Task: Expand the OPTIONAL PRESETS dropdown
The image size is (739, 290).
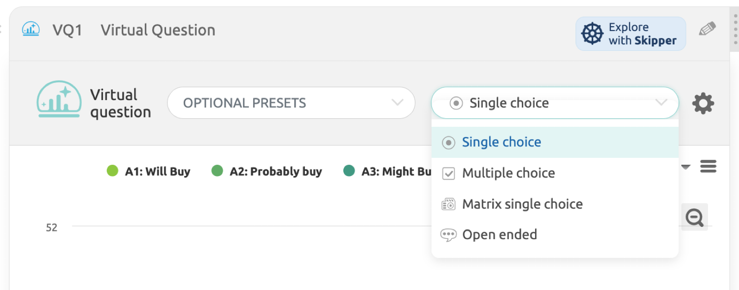Action: pyautogui.click(x=291, y=103)
